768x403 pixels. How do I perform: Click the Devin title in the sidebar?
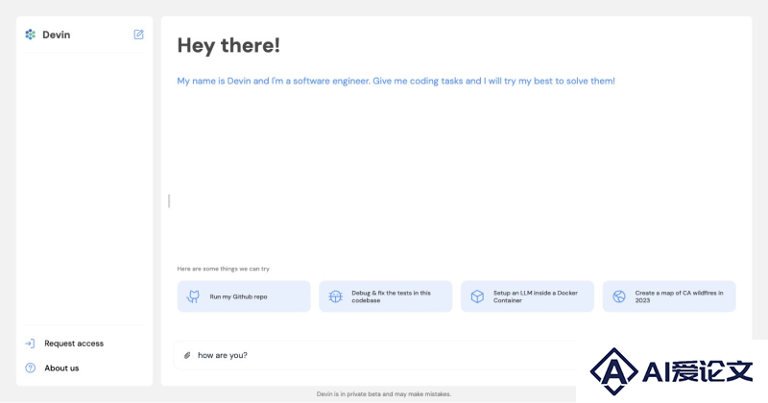57,35
